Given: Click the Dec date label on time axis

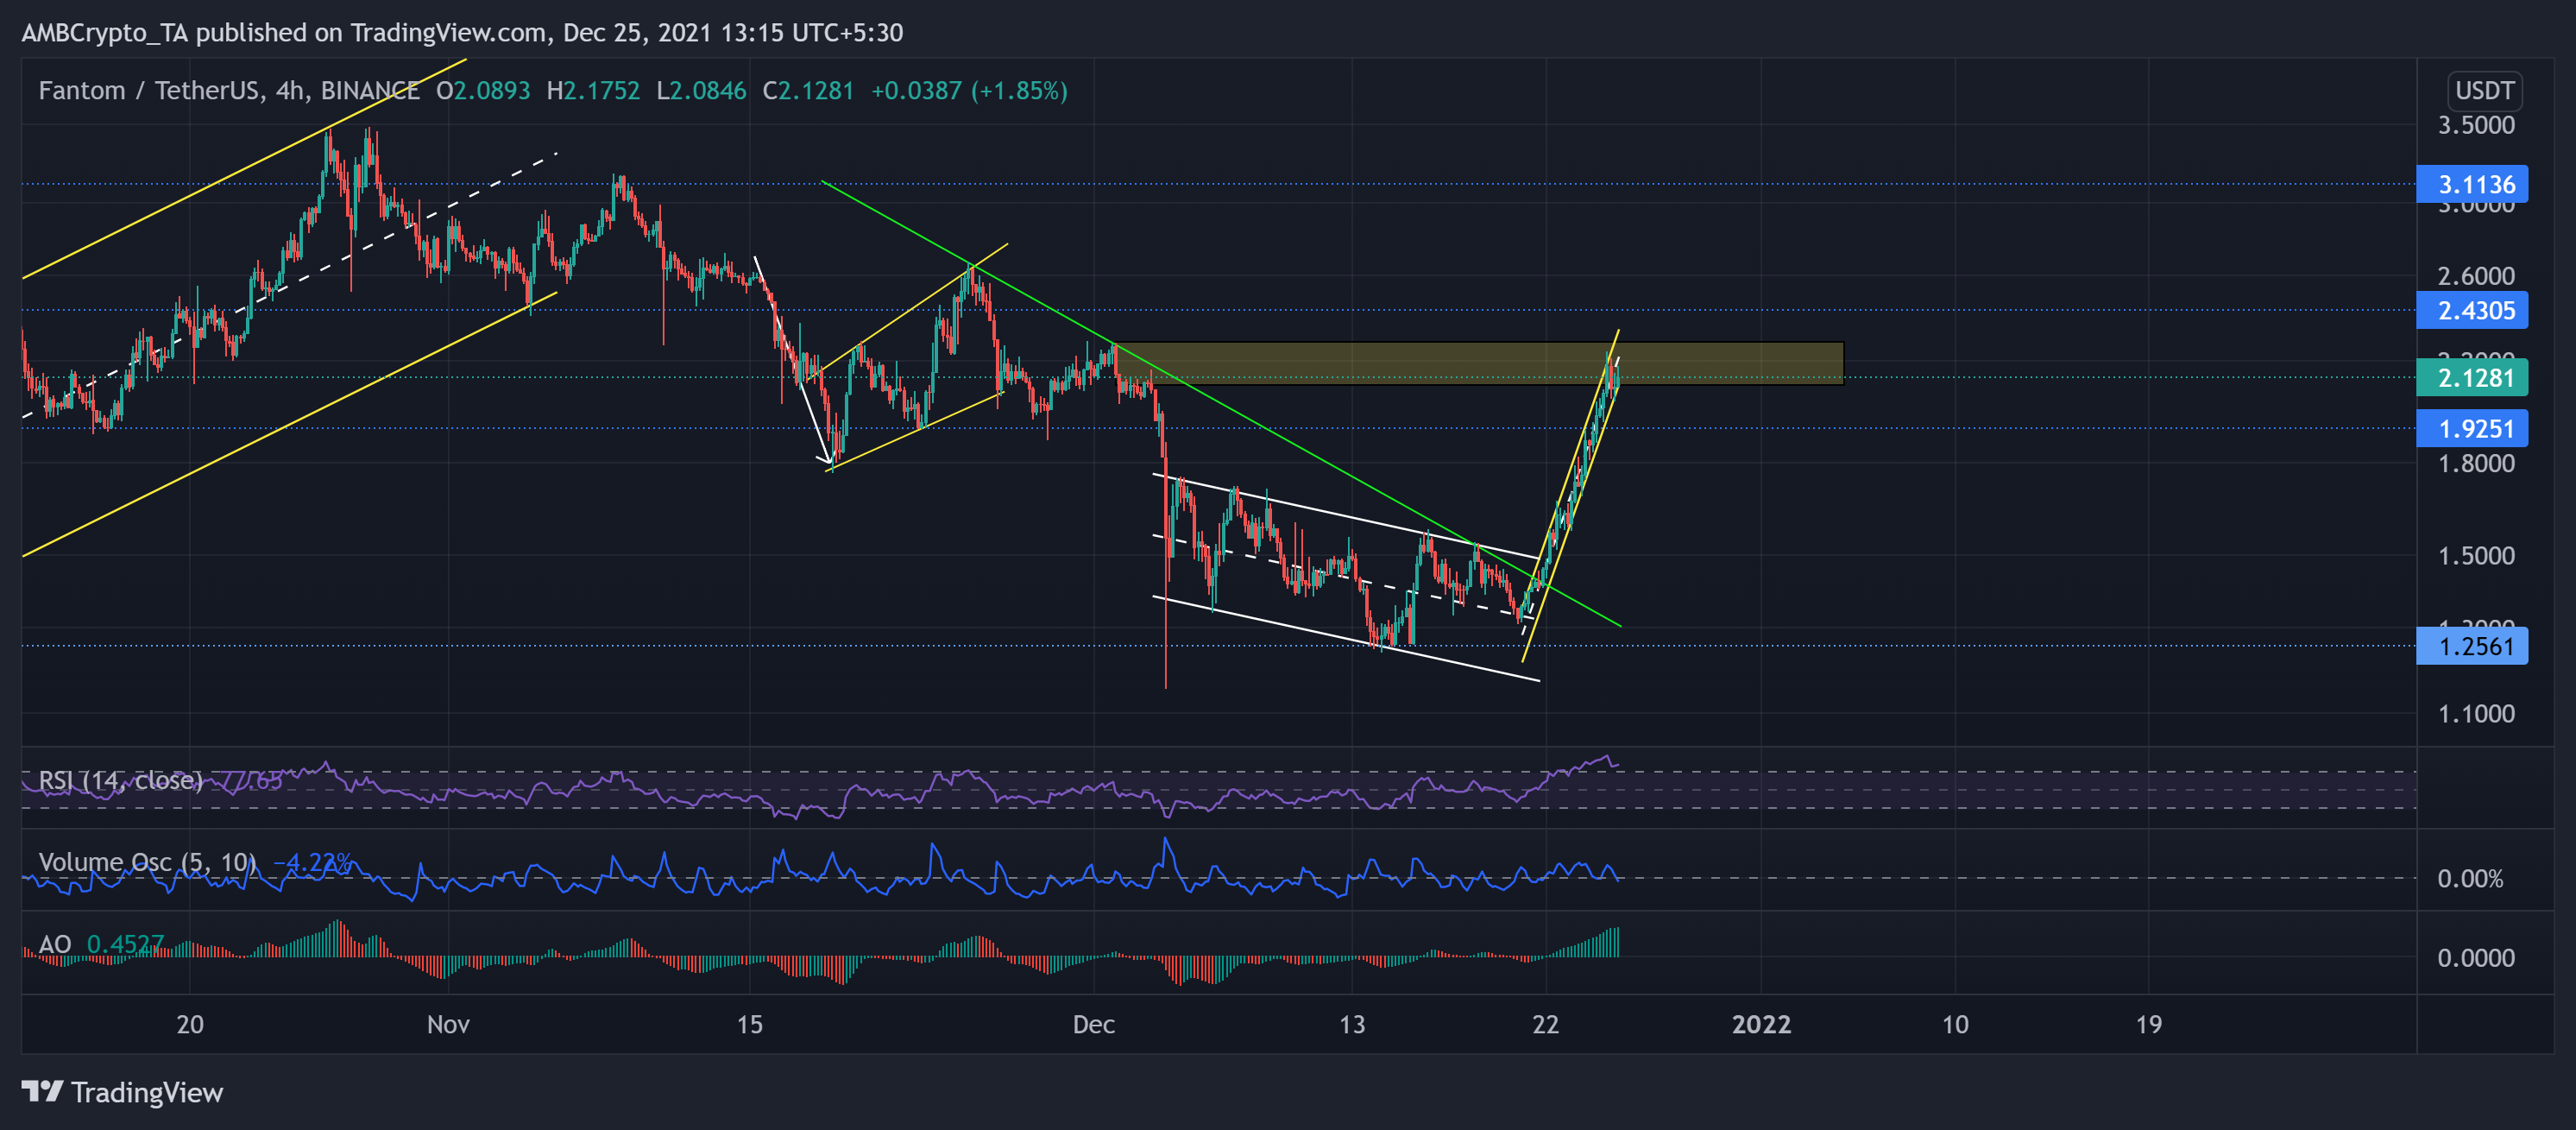Looking at the screenshot, I should (1093, 1024).
